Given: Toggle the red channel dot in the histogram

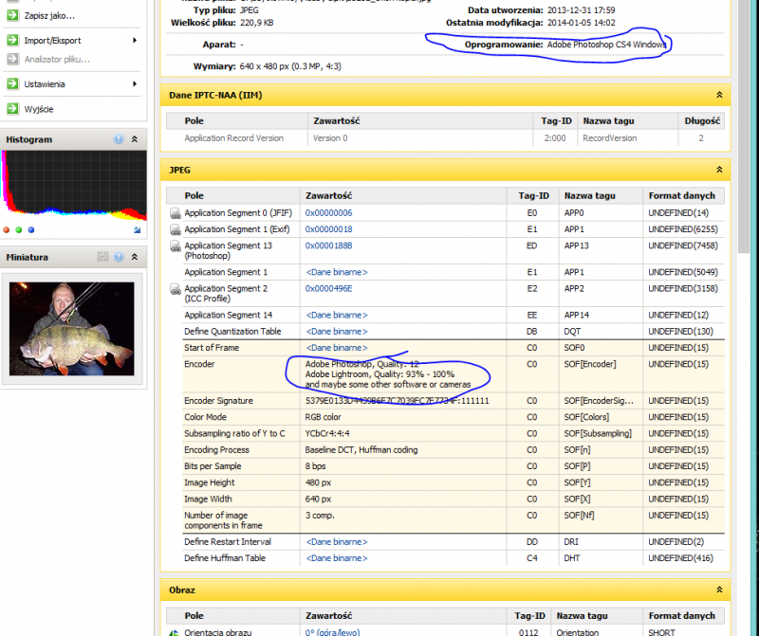Looking at the screenshot, I should tap(7, 229).
